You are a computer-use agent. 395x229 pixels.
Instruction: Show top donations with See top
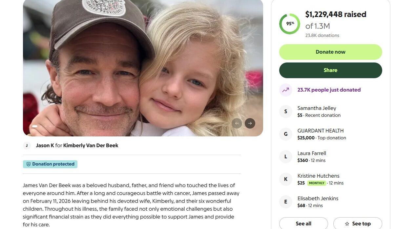[x=358, y=224]
